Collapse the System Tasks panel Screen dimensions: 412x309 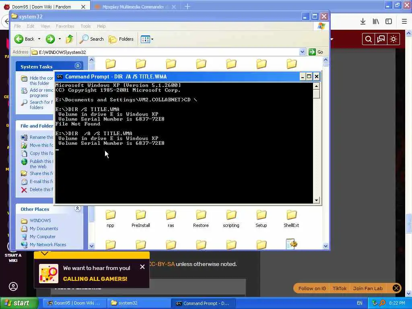(78, 66)
